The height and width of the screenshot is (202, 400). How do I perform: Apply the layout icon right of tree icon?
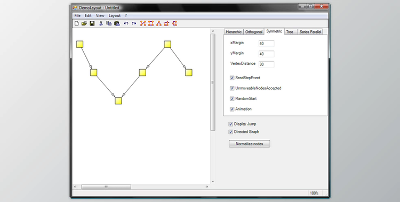[166, 23]
